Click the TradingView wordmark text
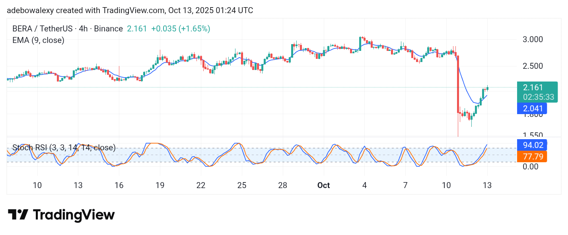The height and width of the screenshot is (235, 568). [x=74, y=215]
